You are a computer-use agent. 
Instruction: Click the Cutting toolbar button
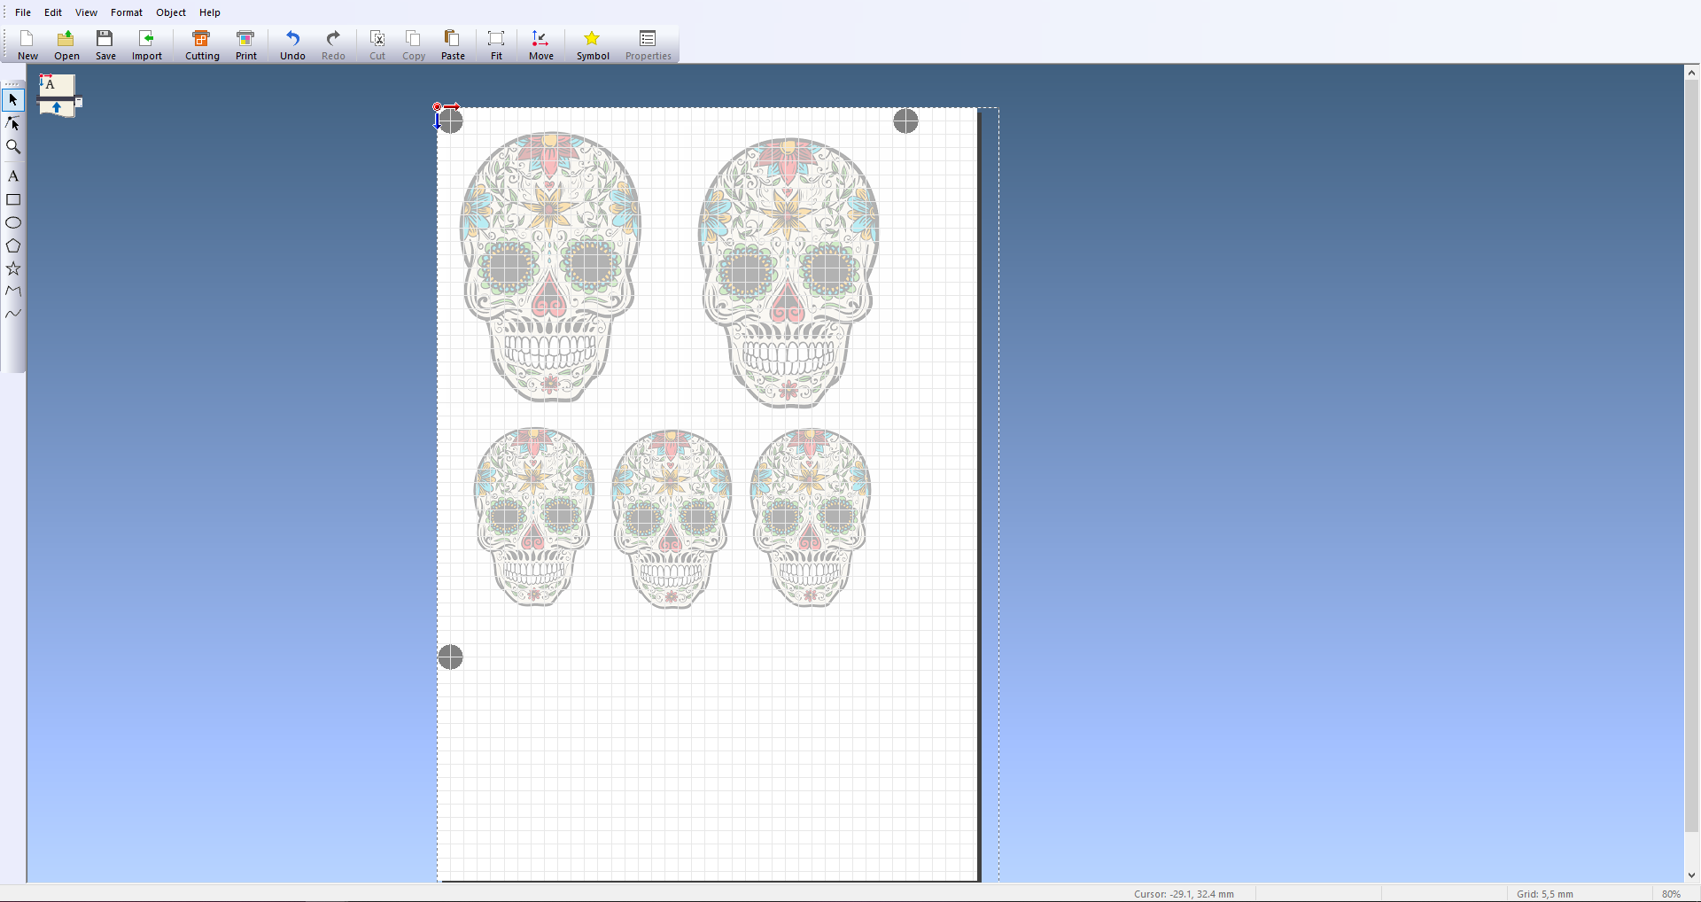[x=202, y=45]
